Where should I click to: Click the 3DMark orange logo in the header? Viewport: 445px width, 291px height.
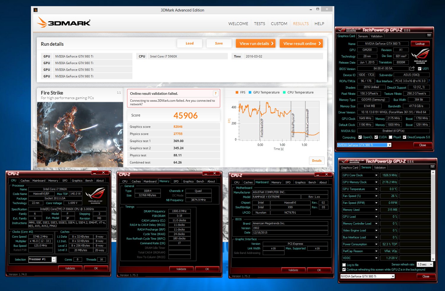(64, 23)
